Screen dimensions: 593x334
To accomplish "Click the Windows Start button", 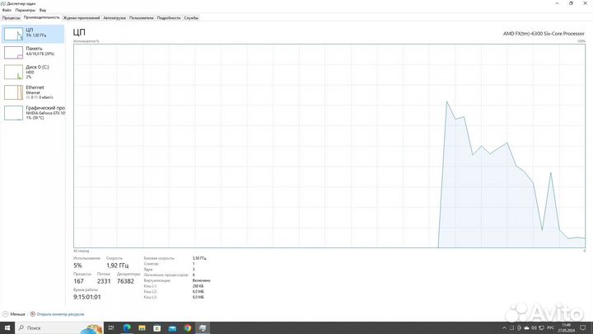I will tap(7, 327).
